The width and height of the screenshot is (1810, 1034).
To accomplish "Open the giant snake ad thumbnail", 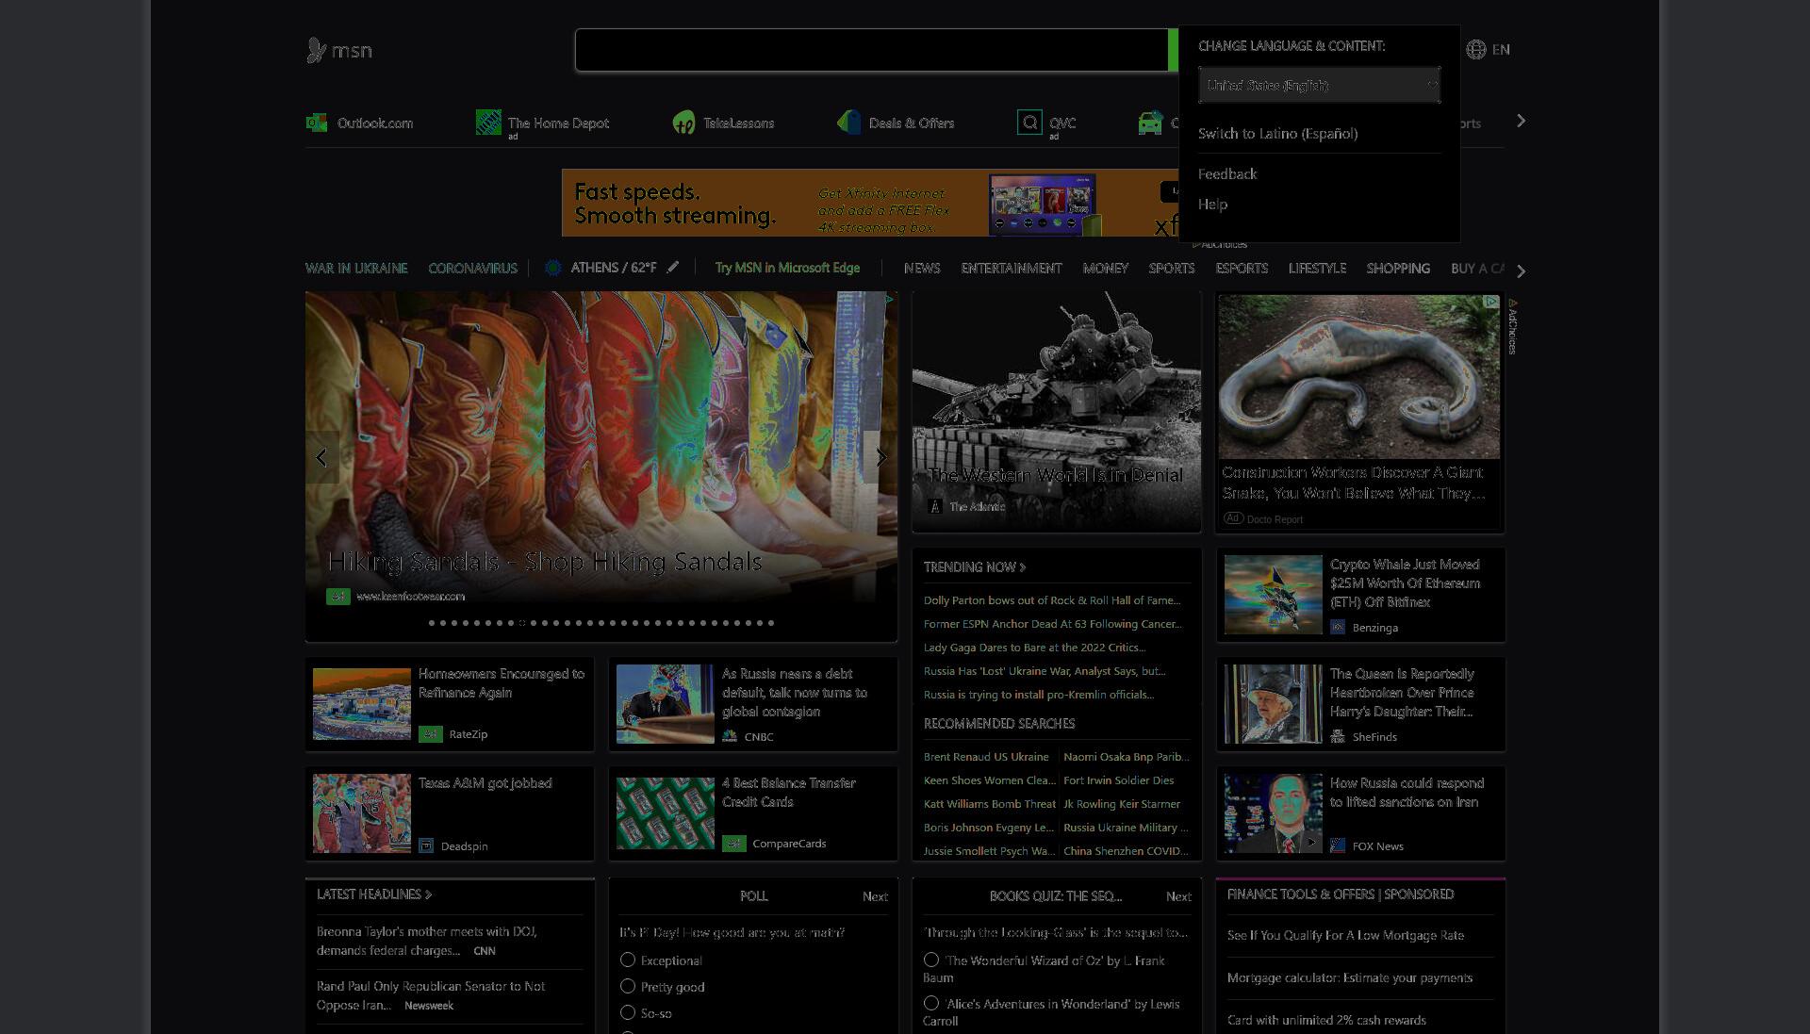I will 1358,377.
